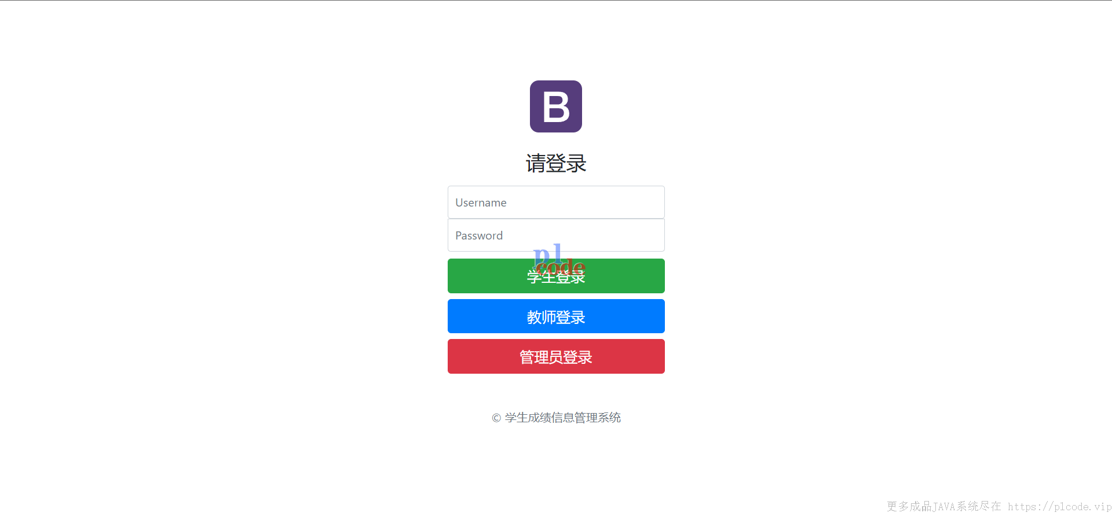Click the 请登录 heading text

(556, 163)
